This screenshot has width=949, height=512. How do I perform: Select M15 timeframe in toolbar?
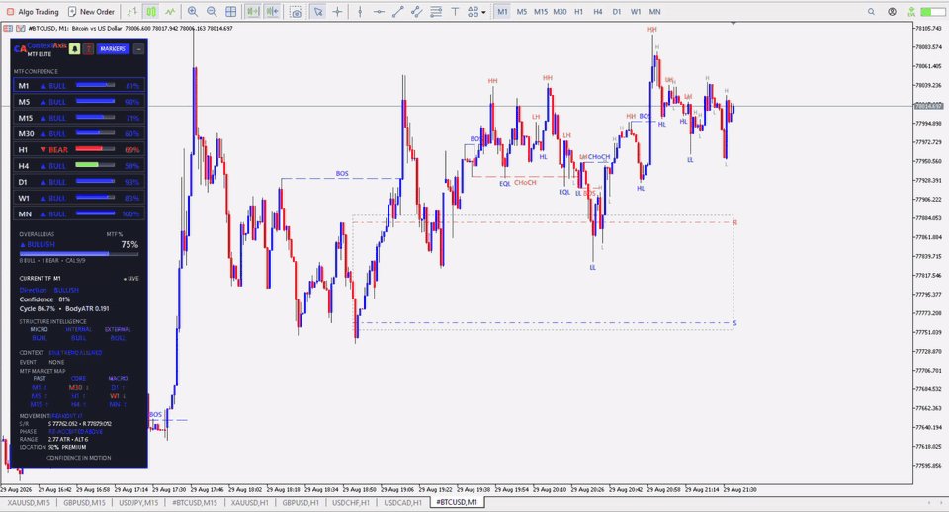(x=541, y=12)
